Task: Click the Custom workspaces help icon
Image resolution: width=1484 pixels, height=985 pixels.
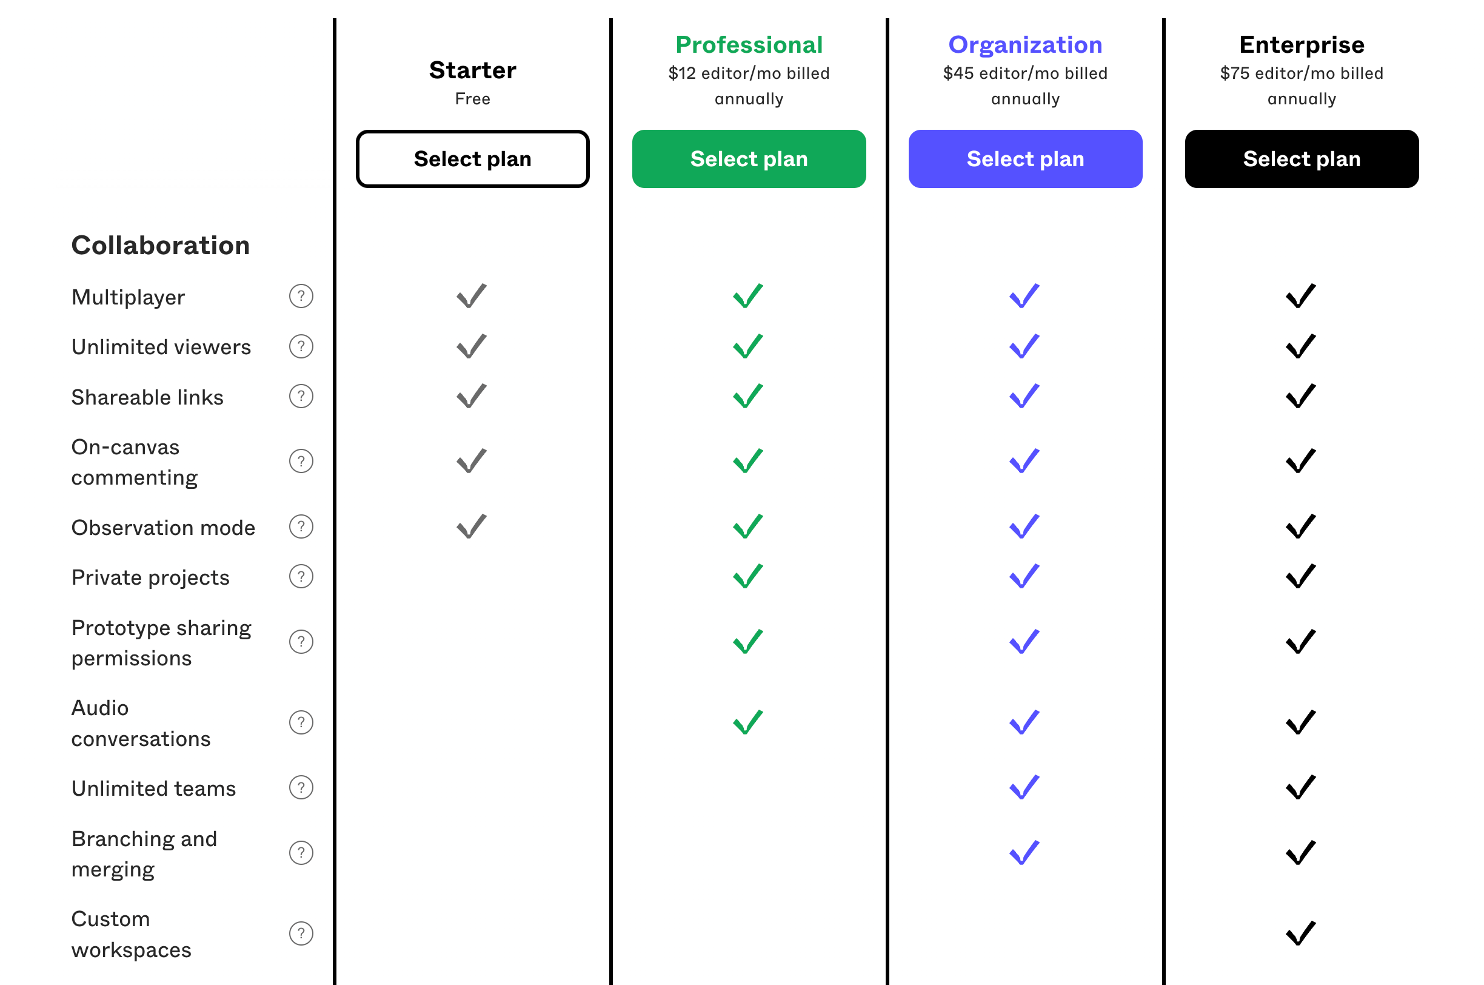Action: [293, 943]
